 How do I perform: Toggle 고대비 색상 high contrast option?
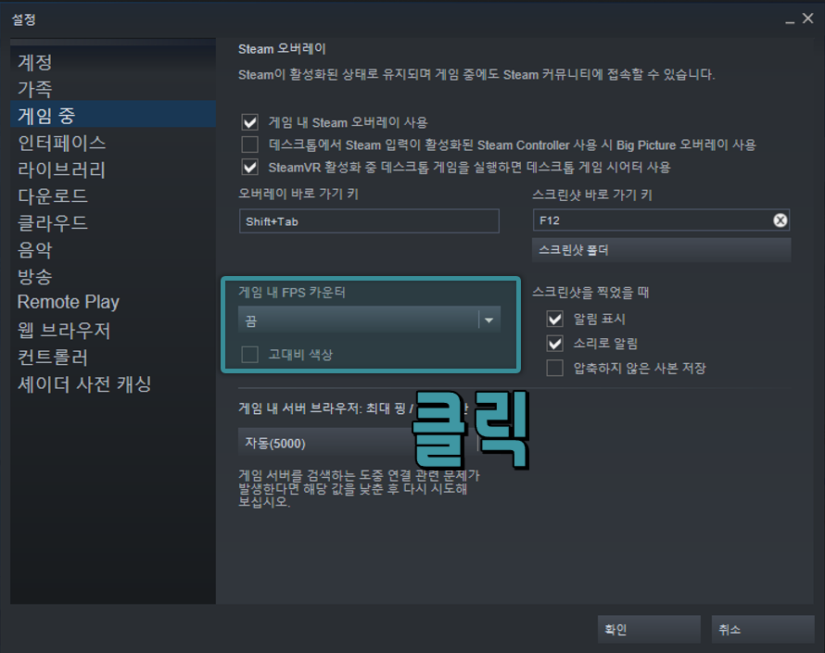pos(251,354)
